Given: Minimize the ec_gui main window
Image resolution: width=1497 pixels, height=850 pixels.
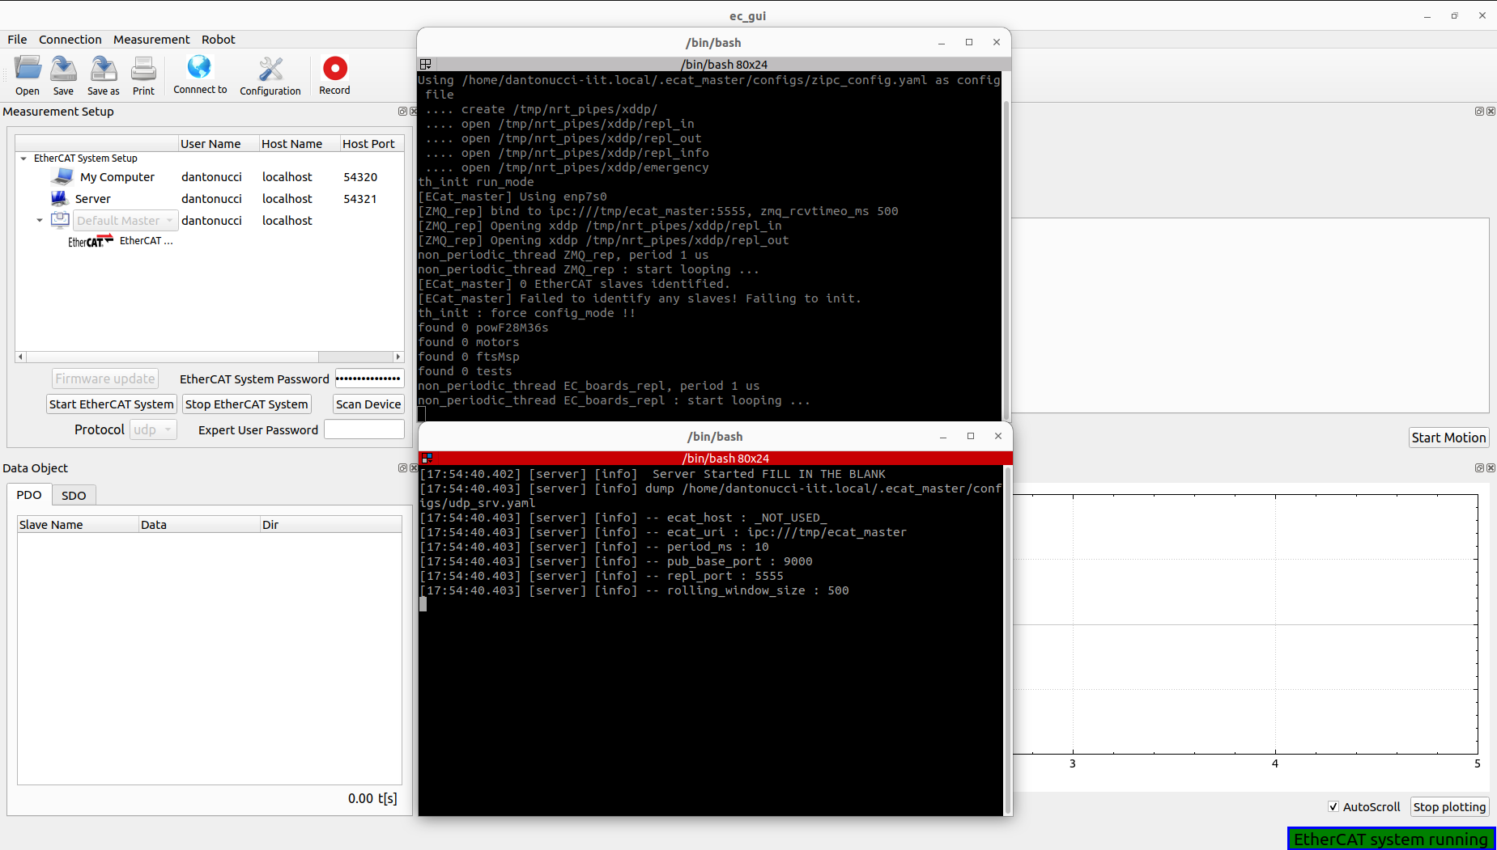Looking at the screenshot, I should tap(1427, 16).
